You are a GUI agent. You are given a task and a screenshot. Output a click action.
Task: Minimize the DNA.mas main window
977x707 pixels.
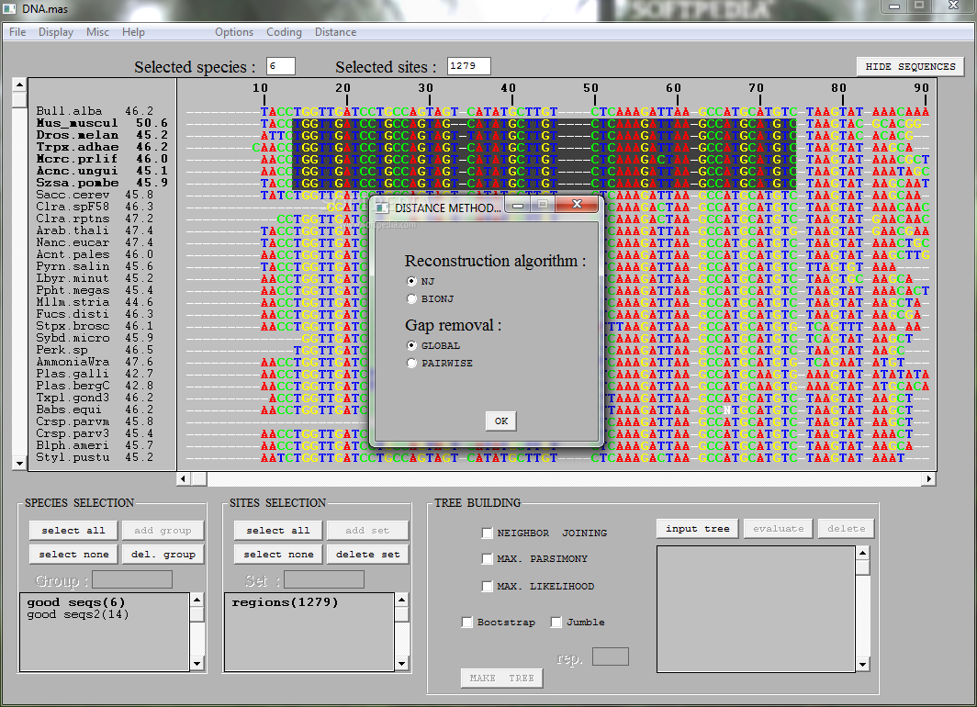(894, 6)
